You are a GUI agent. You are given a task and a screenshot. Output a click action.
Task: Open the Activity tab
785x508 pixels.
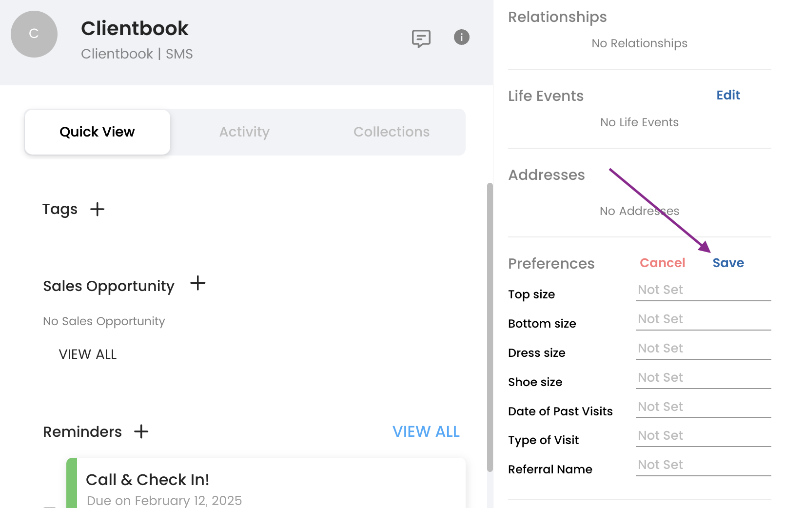[244, 132]
